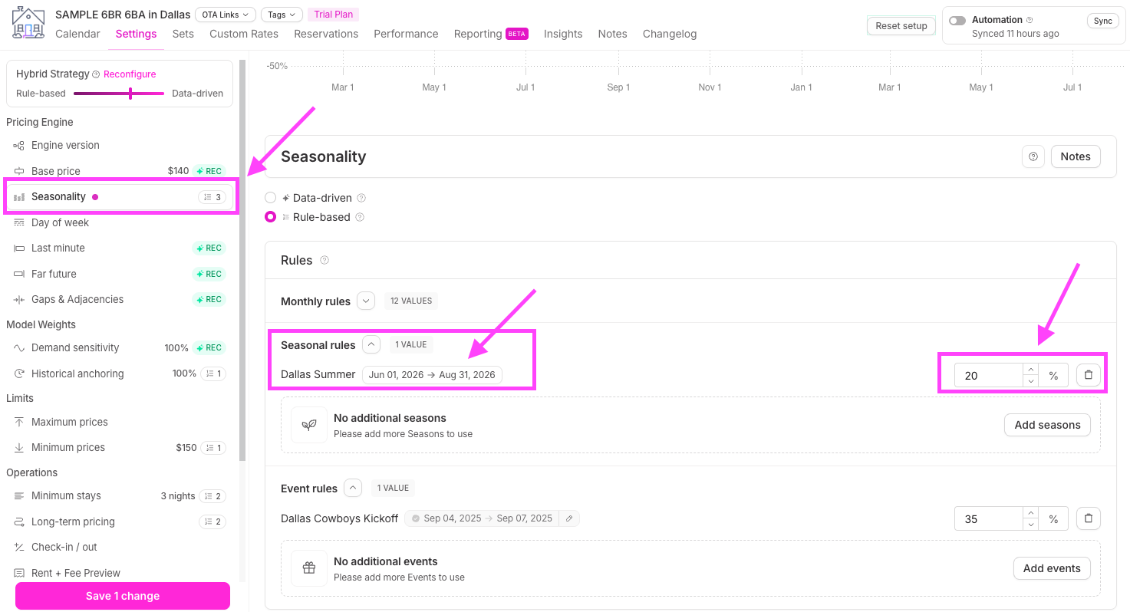Toggle the Automation switch
This screenshot has width=1130, height=612.
[957, 21]
